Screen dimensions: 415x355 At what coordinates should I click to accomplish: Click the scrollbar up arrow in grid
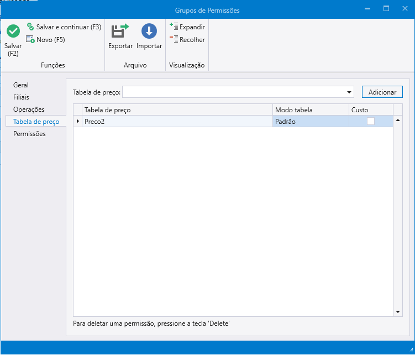tap(398, 121)
